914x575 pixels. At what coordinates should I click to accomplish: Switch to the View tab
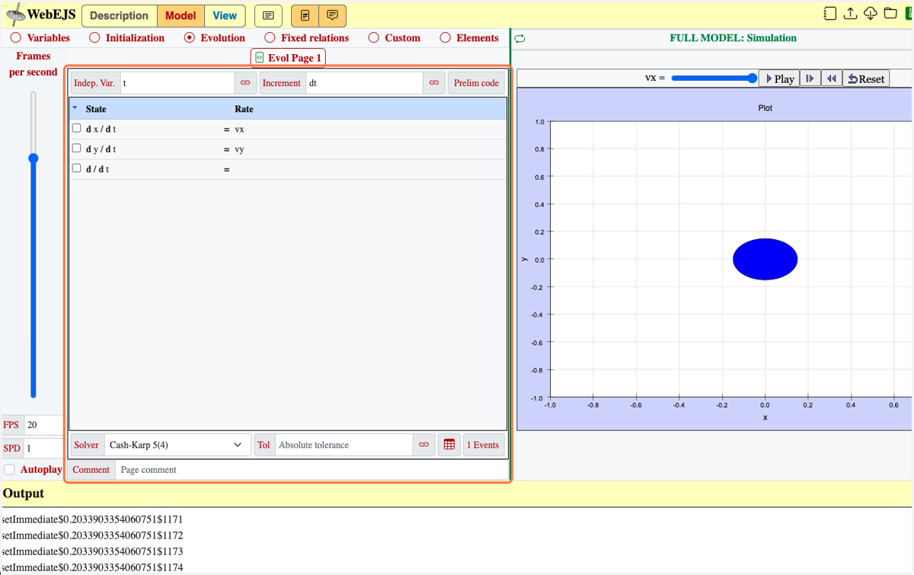click(x=225, y=15)
